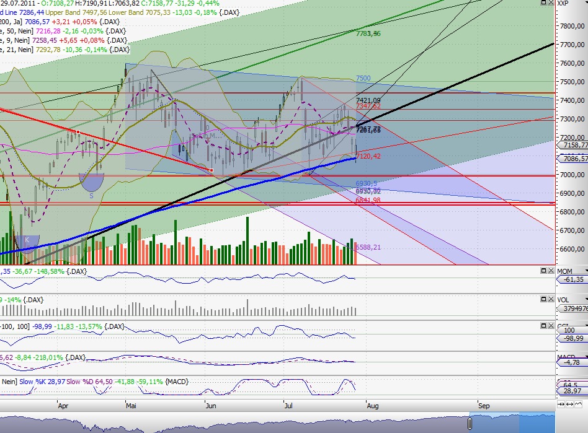Click the 7158,77 close price tag
Screen dimensions: 588x433
[573, 145]
